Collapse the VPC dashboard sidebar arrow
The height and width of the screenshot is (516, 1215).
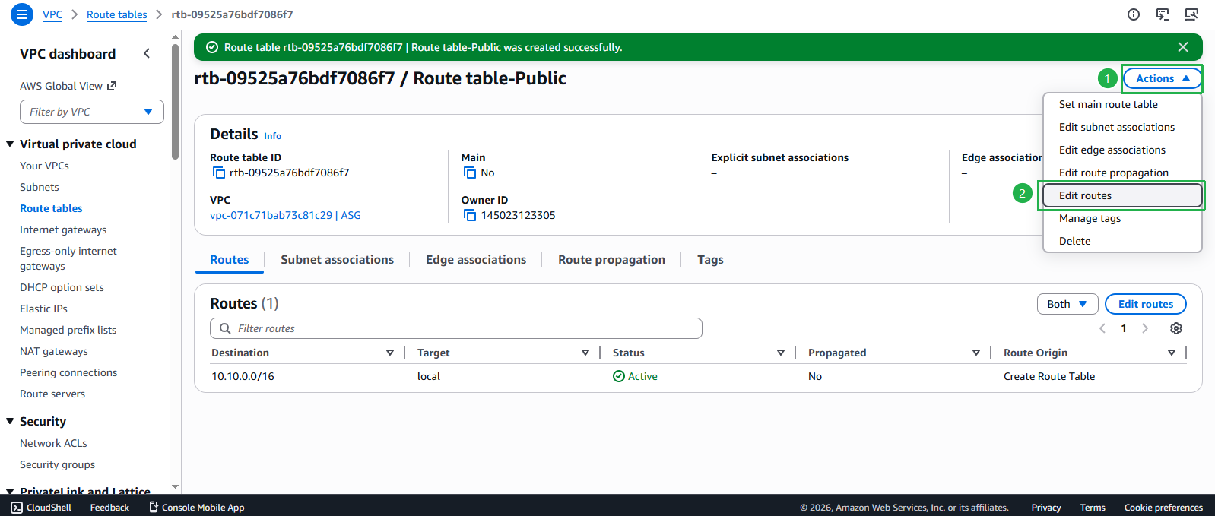[x=147, y=53]
